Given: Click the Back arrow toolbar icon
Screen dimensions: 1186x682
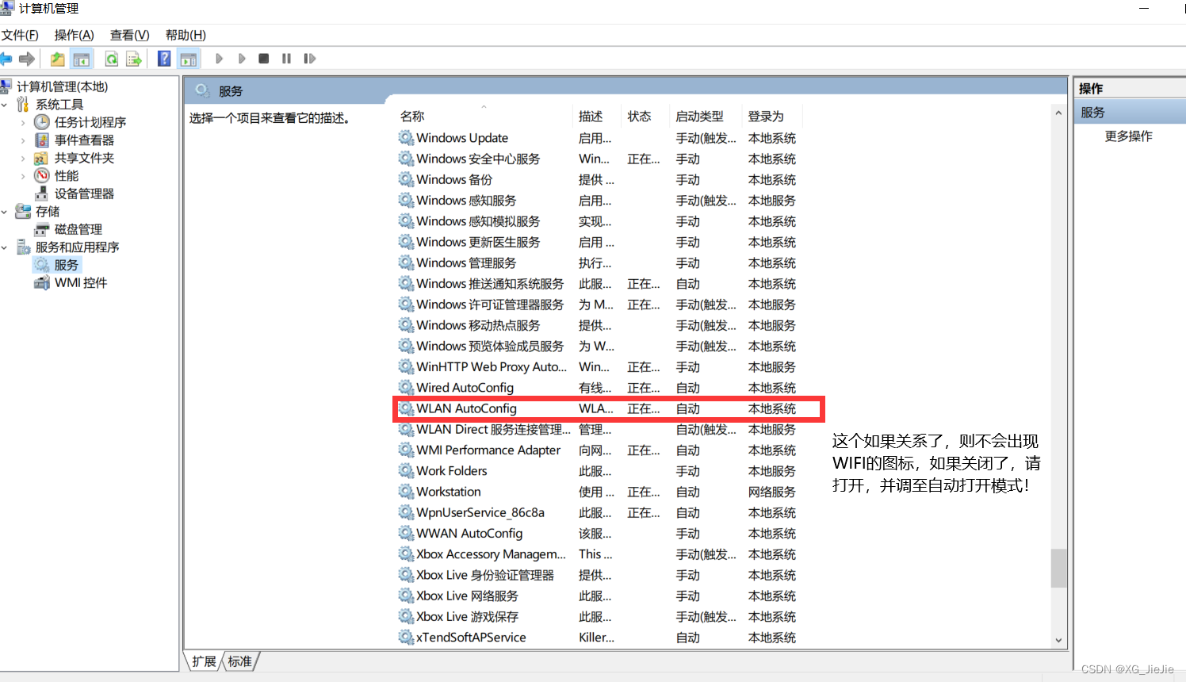Looking at the screenshot, I should [5, 59].
